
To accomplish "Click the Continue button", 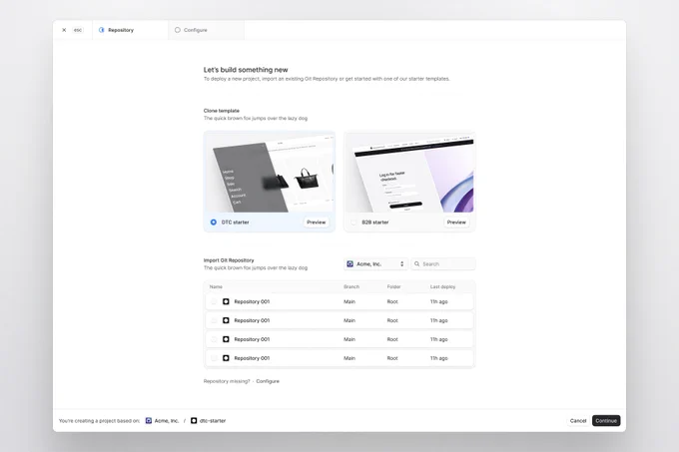I will [606, 420].
